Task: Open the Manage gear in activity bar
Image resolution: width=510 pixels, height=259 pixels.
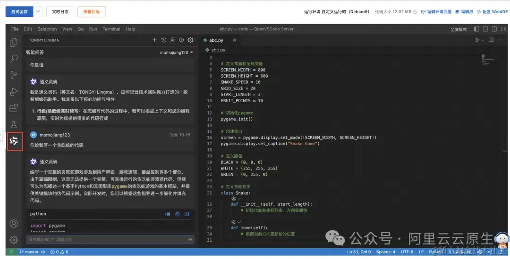Action: (14, 240)
